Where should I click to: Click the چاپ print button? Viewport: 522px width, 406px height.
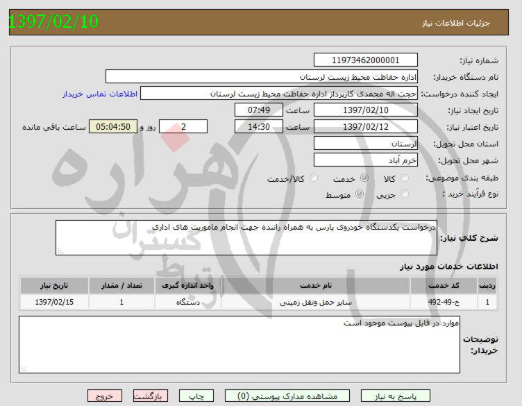(x=196, y=396)
